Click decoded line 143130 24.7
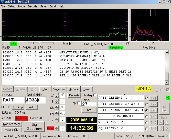The height and width of the screenshot is (139, 171). click(67, 72)
